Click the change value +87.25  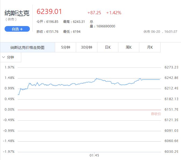pos(94,13)
